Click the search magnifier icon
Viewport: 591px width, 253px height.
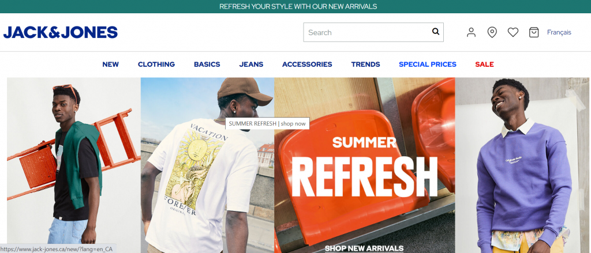[x=435, y=32]
